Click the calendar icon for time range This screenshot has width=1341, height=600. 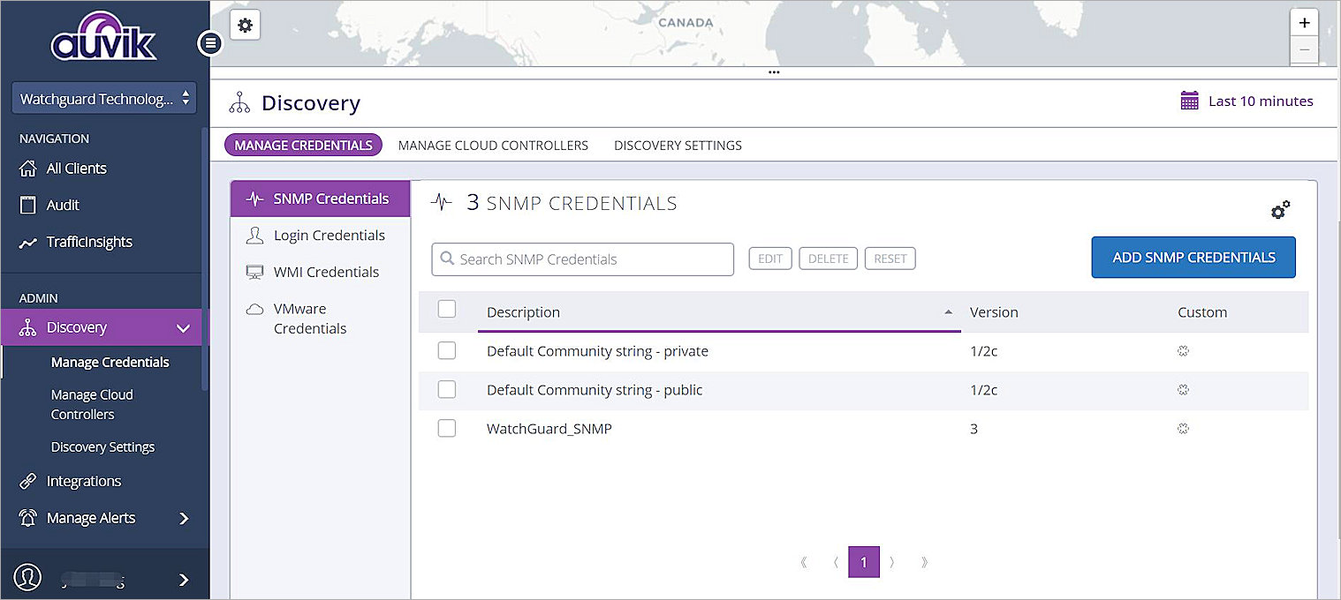[1190, 101]
